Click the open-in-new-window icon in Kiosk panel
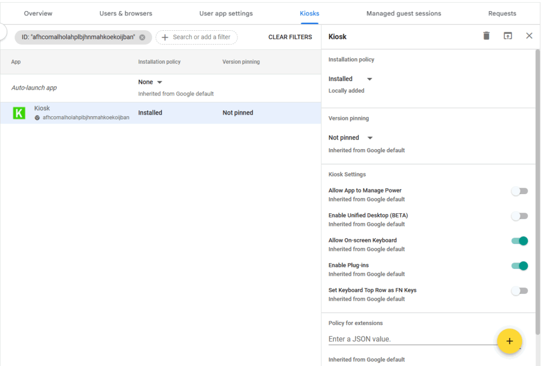The height and width of the screenshot is (366, 544). click(508, 36)
